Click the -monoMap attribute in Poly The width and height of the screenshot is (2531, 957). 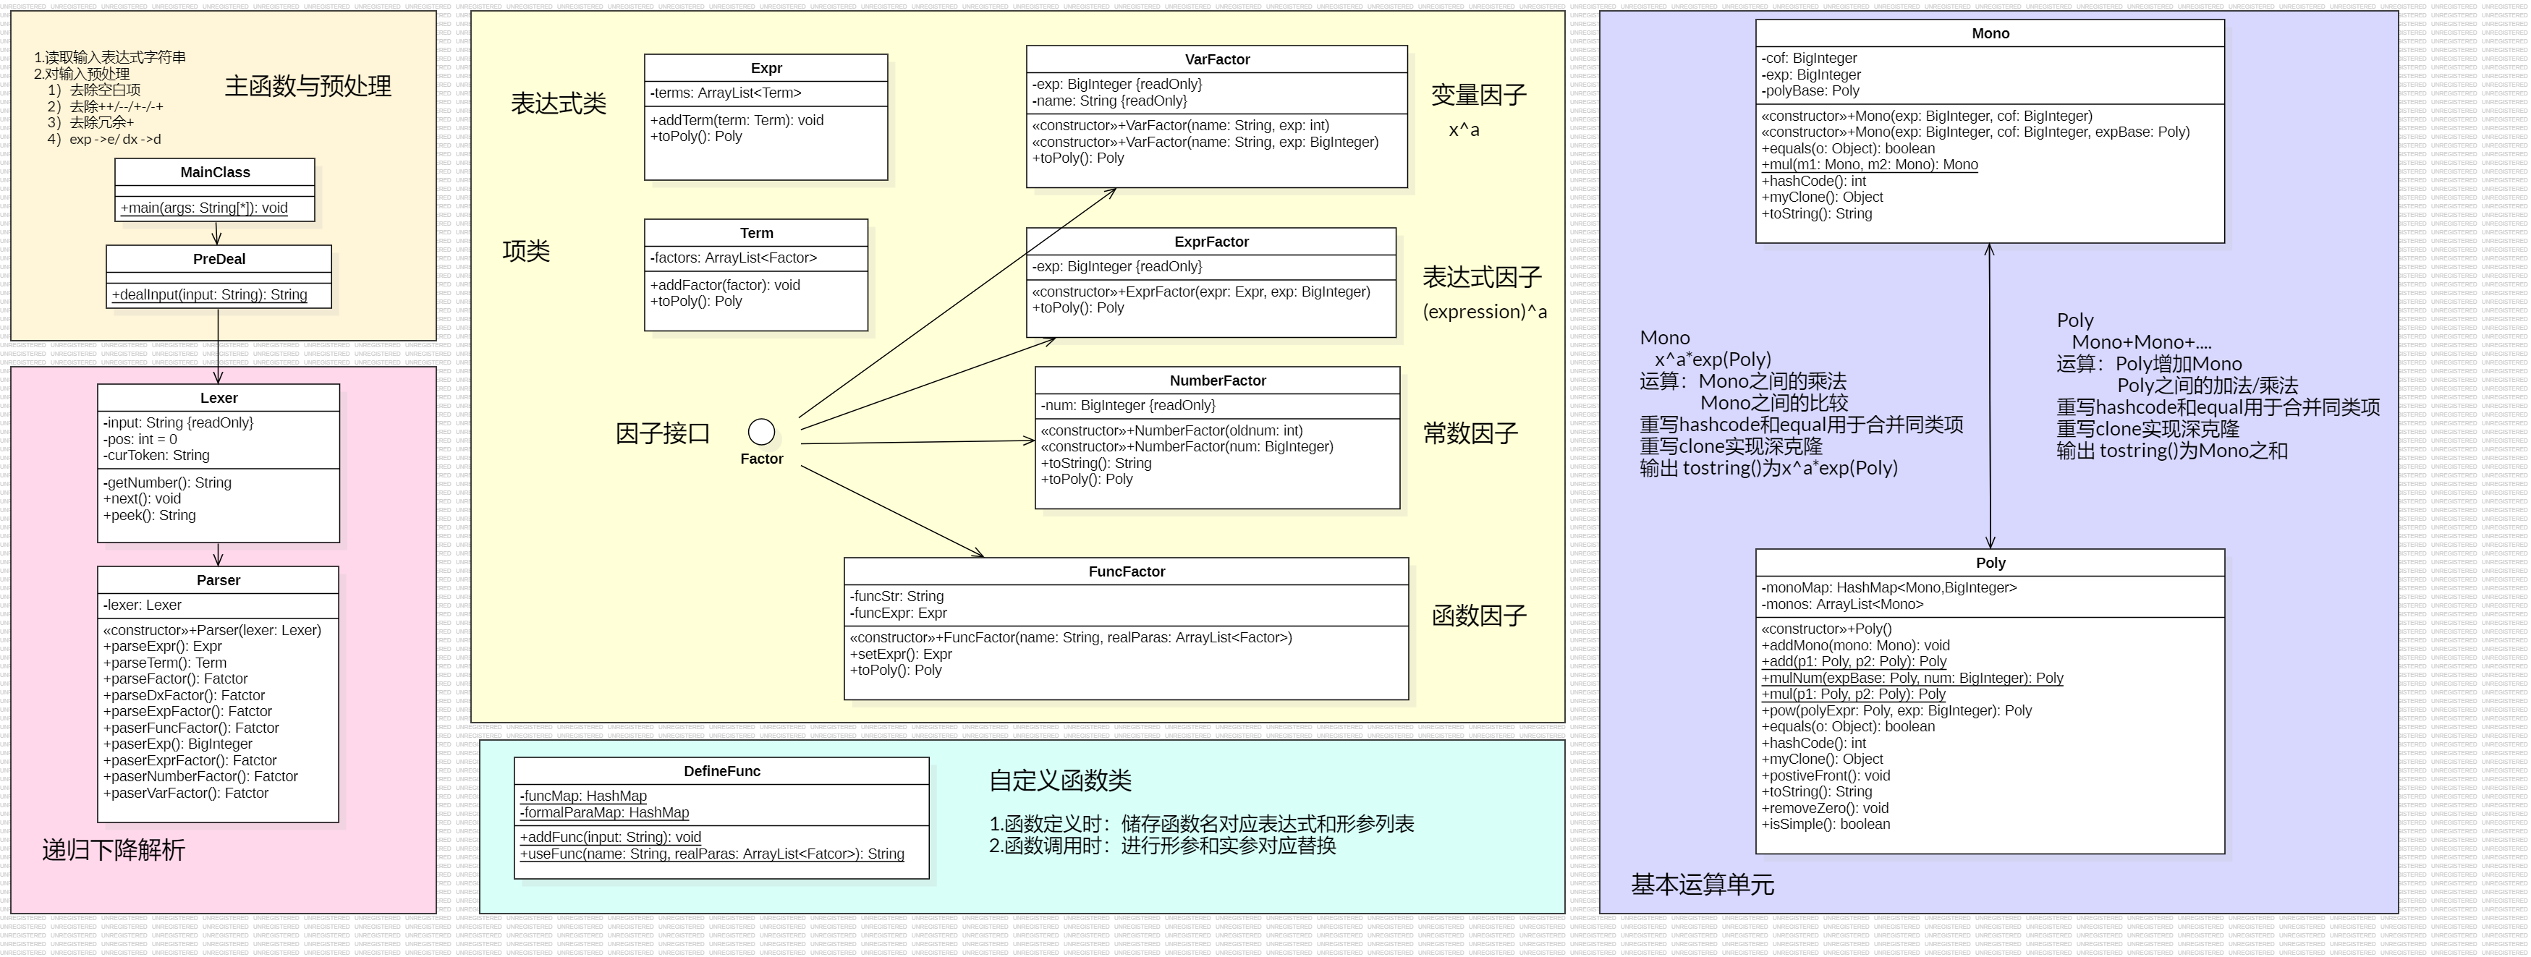1889,587
